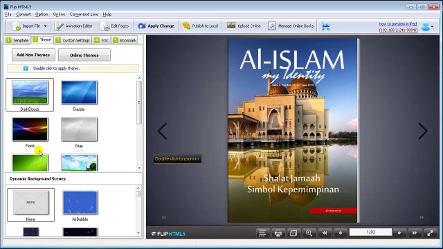Click the thumbnails view icon
This screenshot has width=443, height=249.
pos(293,233)
